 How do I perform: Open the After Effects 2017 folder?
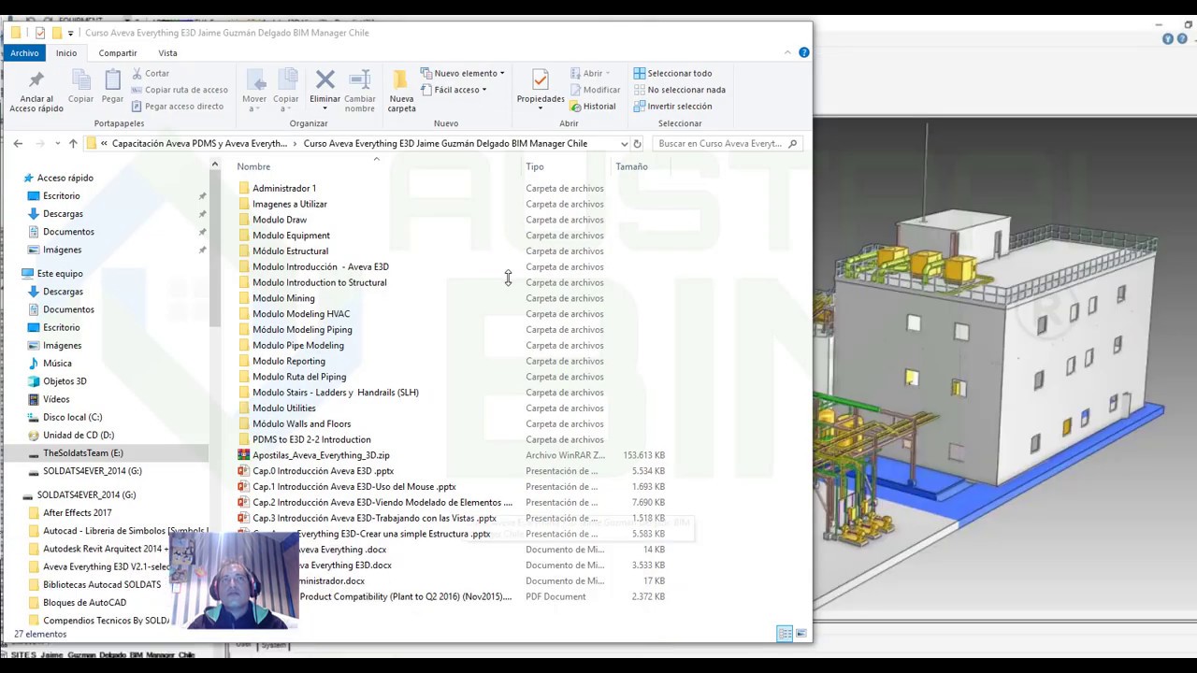pos(77,513)
